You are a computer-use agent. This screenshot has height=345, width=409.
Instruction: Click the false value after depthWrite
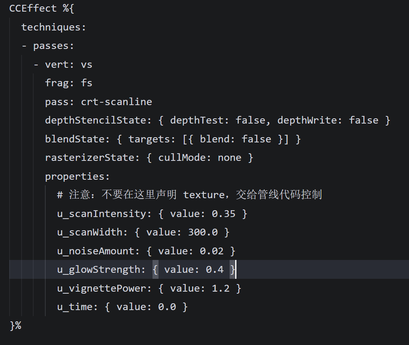364,120
